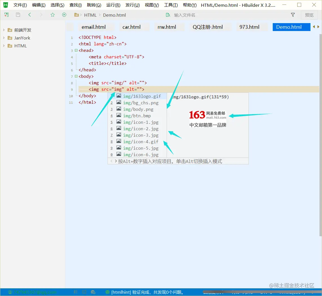The height and width of the screenshot is (296, 322).
Task: Go back with the left arrow icon
Action: pos(30,15)
